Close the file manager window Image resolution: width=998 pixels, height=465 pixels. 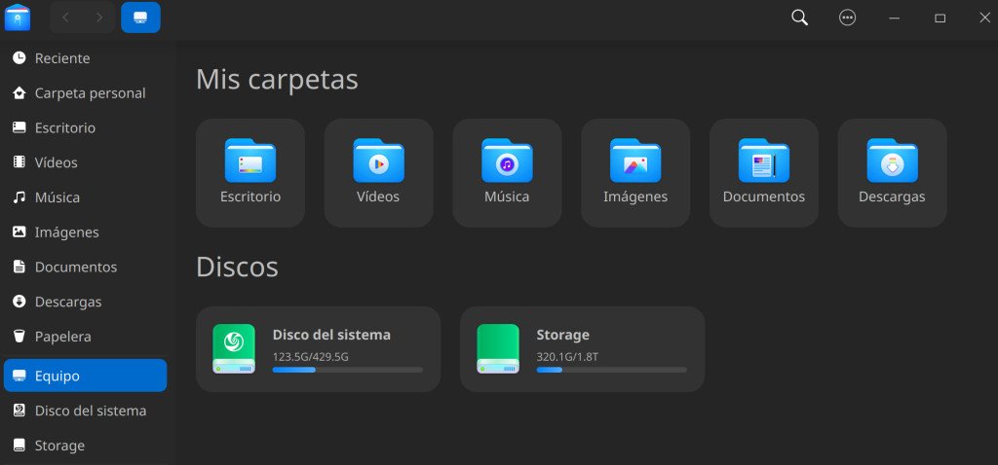pyautogui.click(x=984, y=18)
